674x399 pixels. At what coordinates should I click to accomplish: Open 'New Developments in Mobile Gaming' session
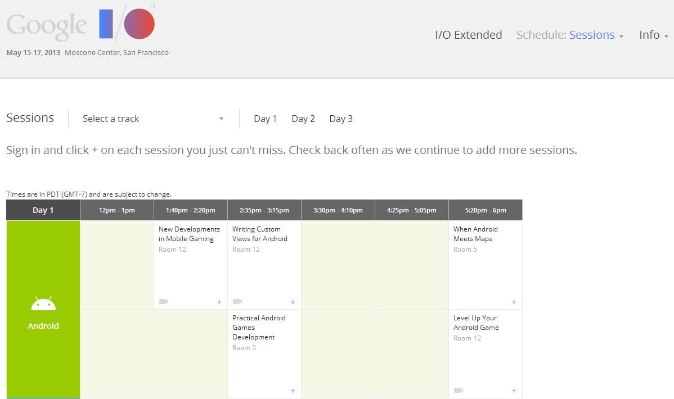189,234
